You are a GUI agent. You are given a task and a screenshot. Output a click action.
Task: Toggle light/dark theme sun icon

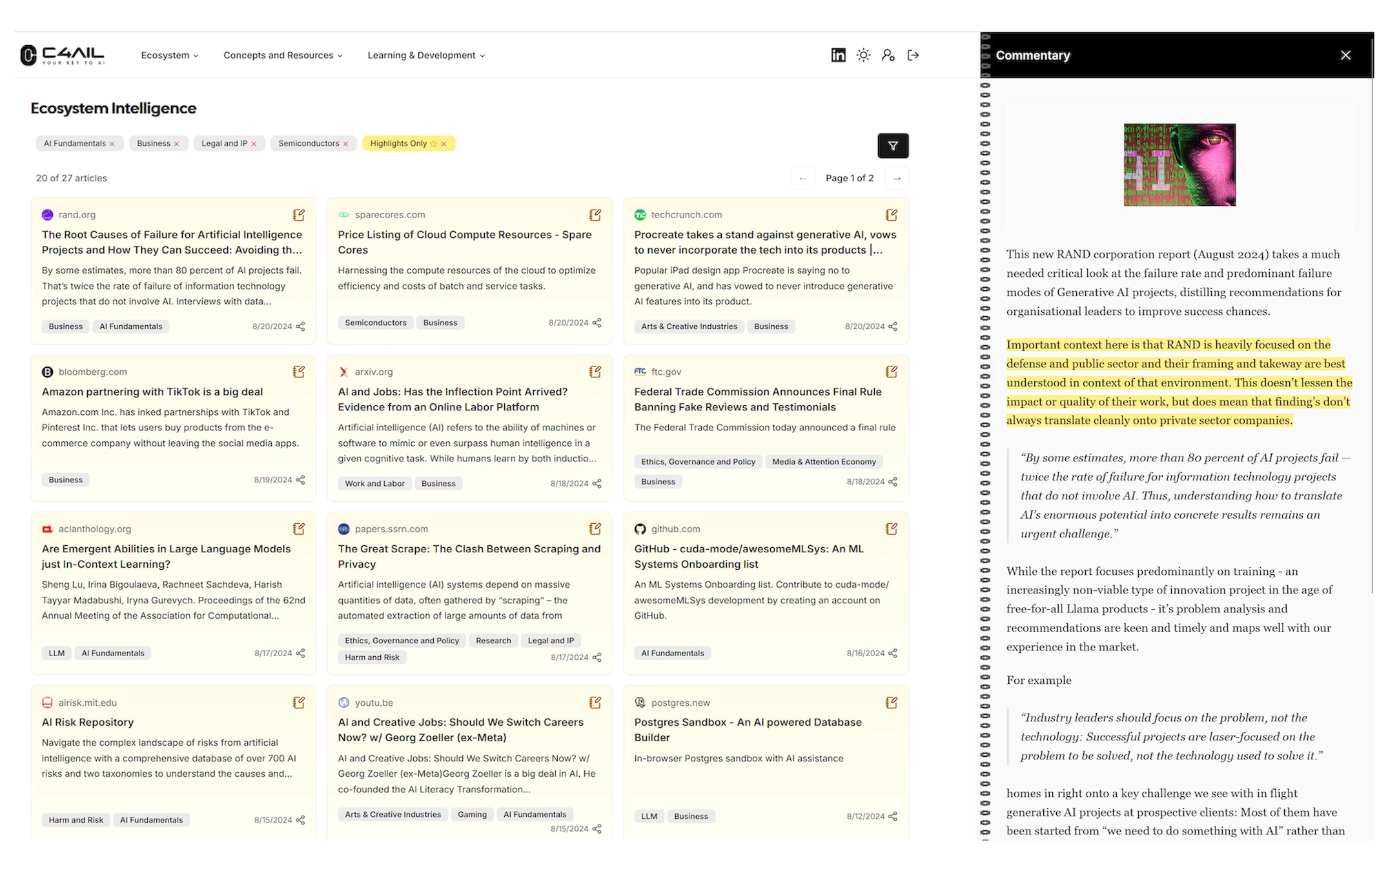tap(863, 55)
